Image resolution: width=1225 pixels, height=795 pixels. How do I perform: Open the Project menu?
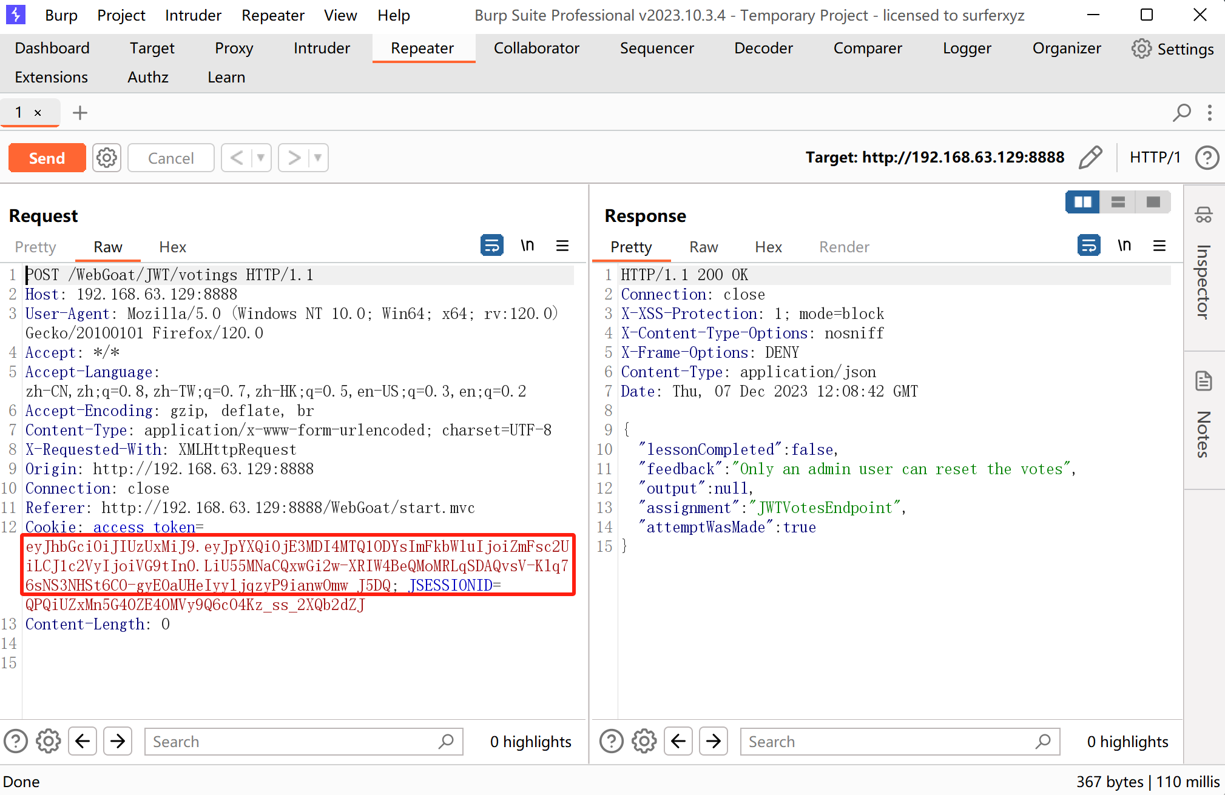point(121,15)
